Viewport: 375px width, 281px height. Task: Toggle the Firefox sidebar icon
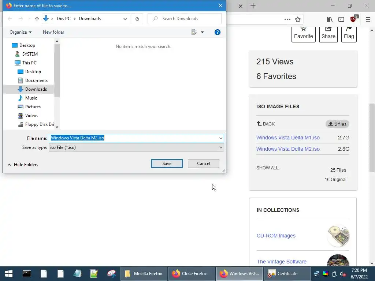pos(341,19)
